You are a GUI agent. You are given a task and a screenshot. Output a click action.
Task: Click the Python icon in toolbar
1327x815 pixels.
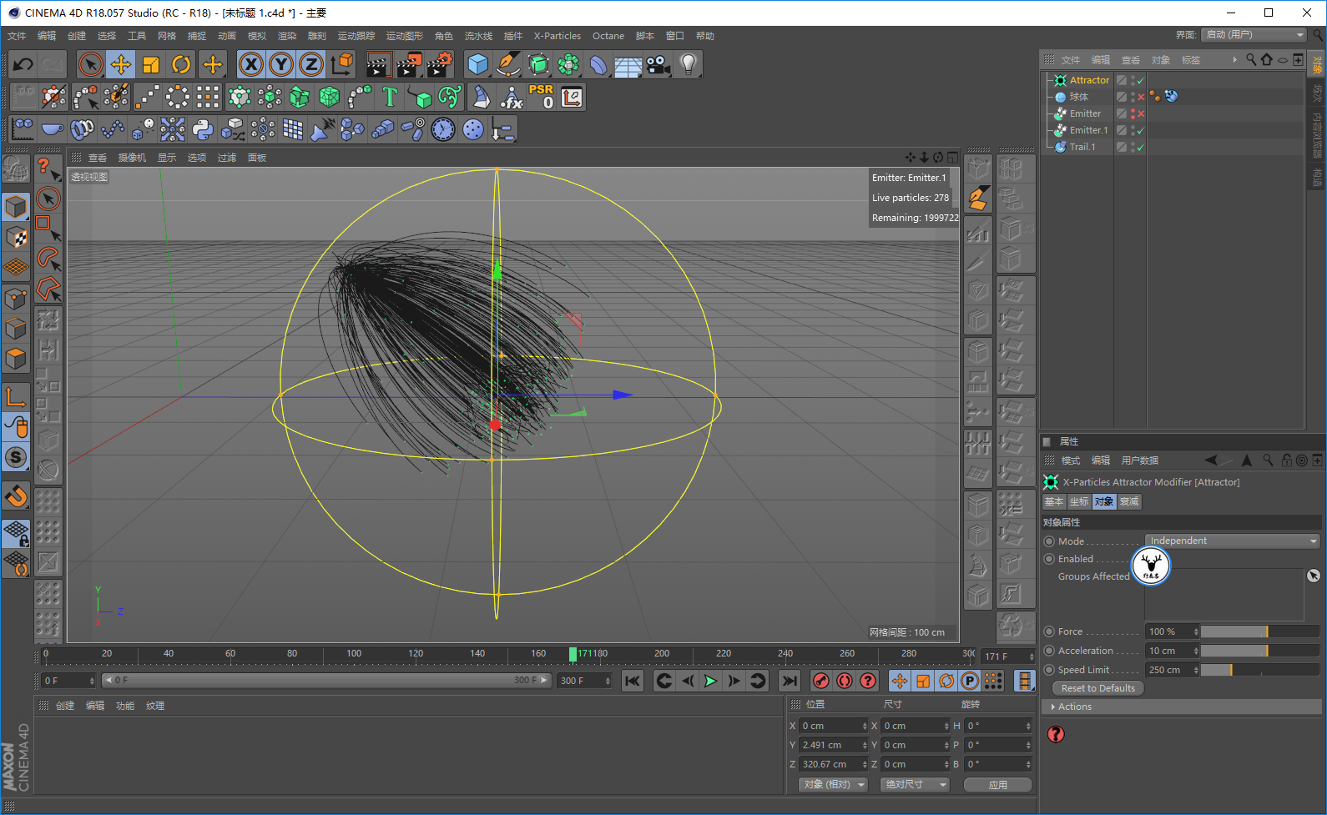click(203, 129)
